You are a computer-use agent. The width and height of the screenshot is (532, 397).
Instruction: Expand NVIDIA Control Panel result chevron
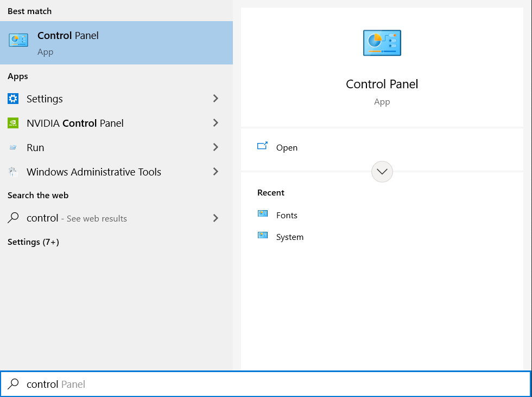click(216, 123)
